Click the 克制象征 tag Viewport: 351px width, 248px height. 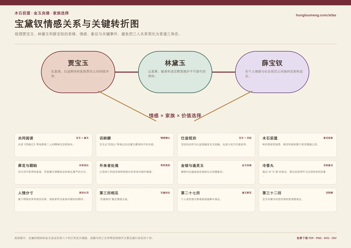[x=328, y=165]
